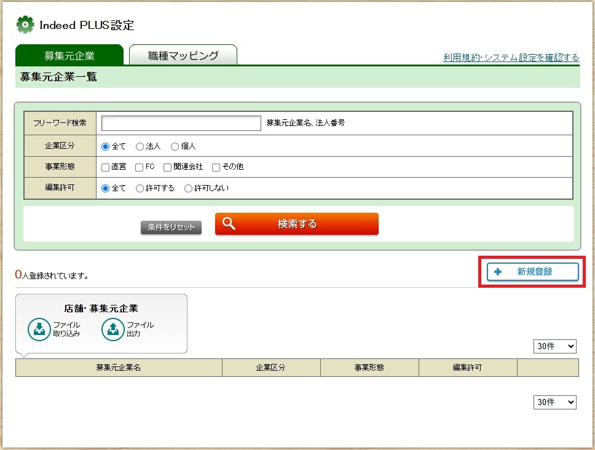Check the FC checkbox
Image resolution: width=595 pixels, height=450 pixels.
click(x=140, y=167)
